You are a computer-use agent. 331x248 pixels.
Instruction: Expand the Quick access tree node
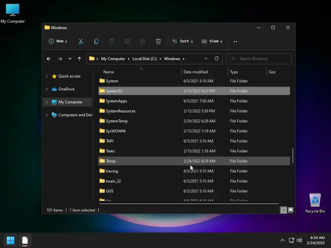[47, 76]
